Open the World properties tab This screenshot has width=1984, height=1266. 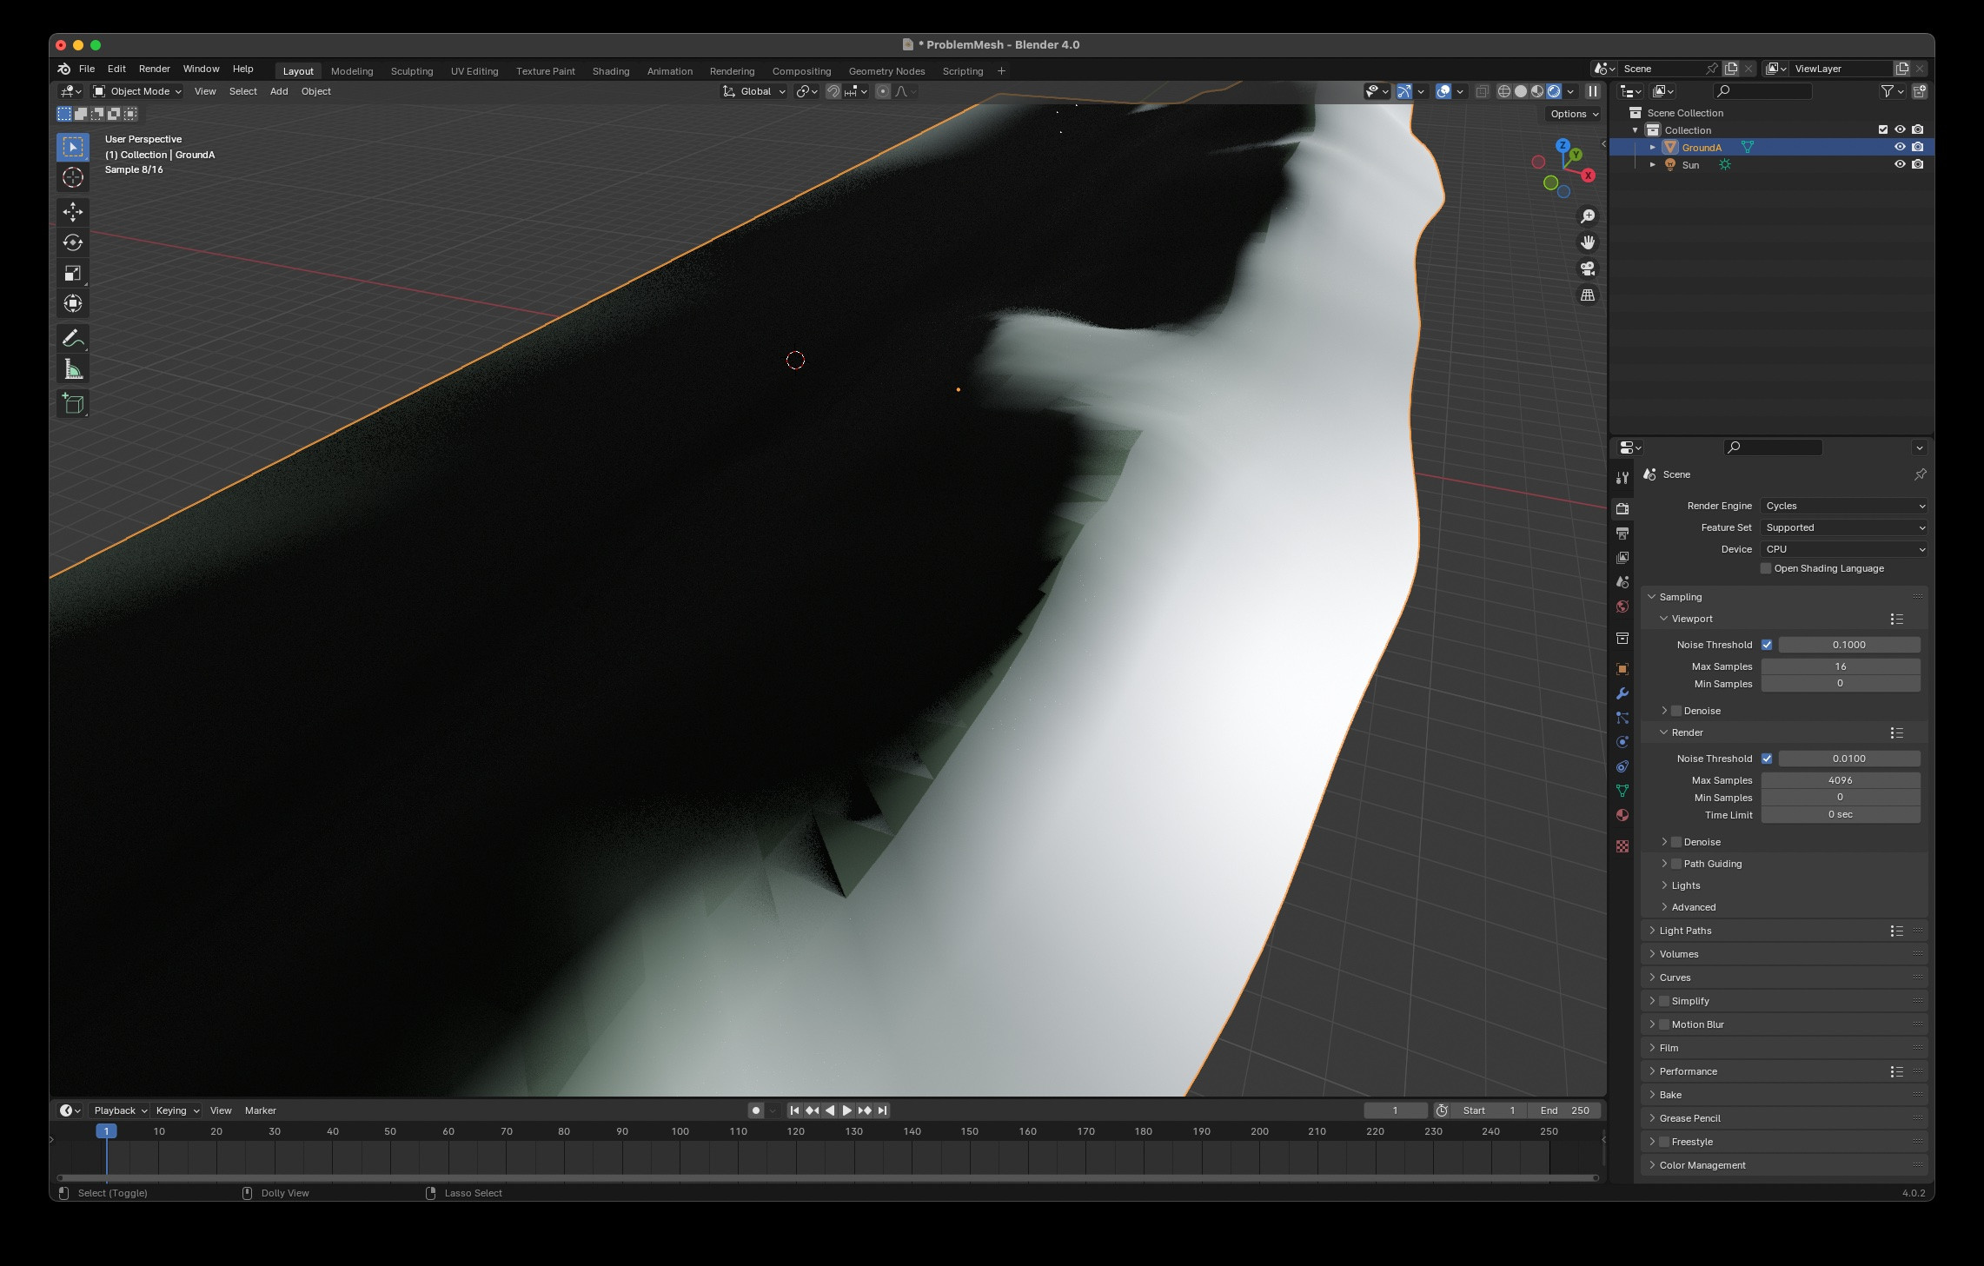click(x=1622, y=606)
